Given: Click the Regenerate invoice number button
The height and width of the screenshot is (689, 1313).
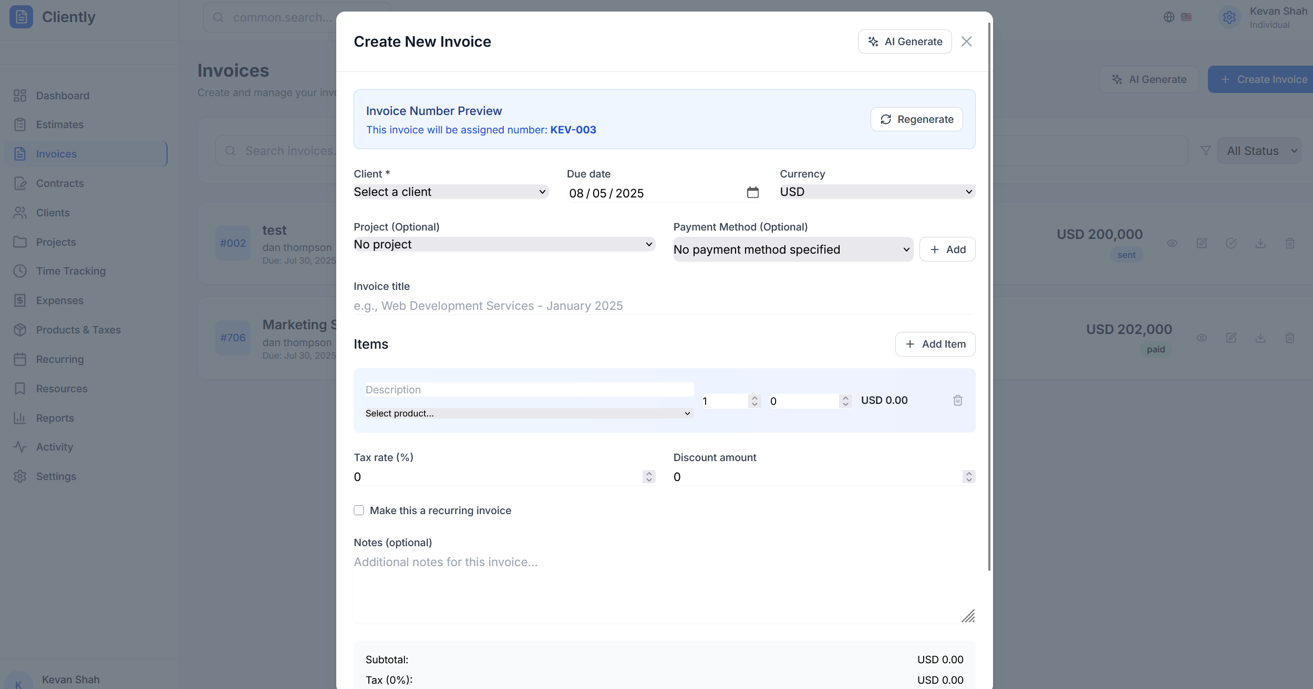Looking at the screenshot, I should tap(916, 119).
